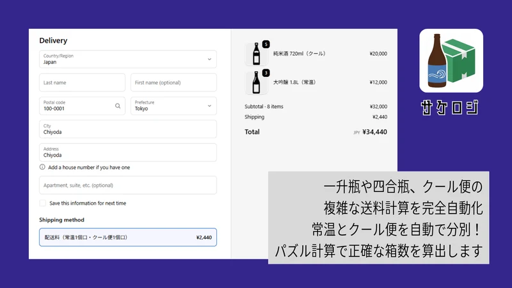
Task: Click the Total ¥34,440 amount
Action: point(374,132)
